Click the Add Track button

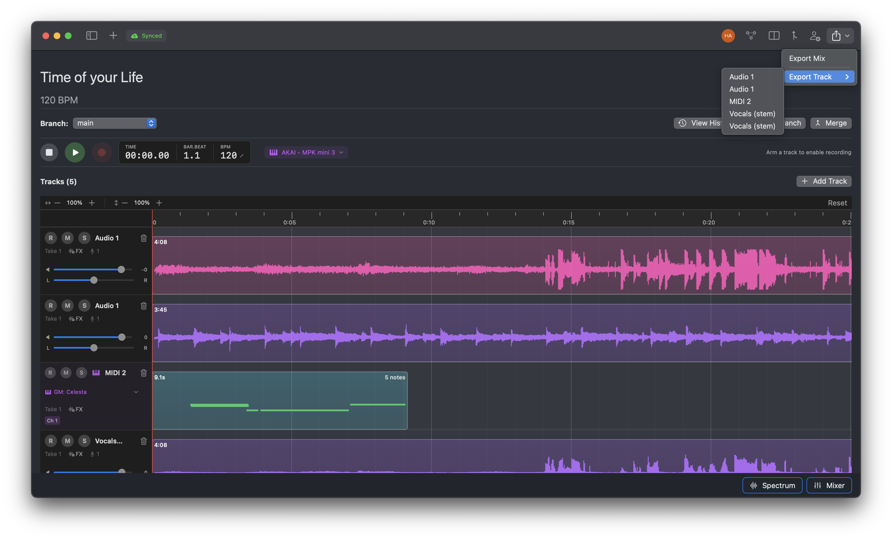click(824, 181)
